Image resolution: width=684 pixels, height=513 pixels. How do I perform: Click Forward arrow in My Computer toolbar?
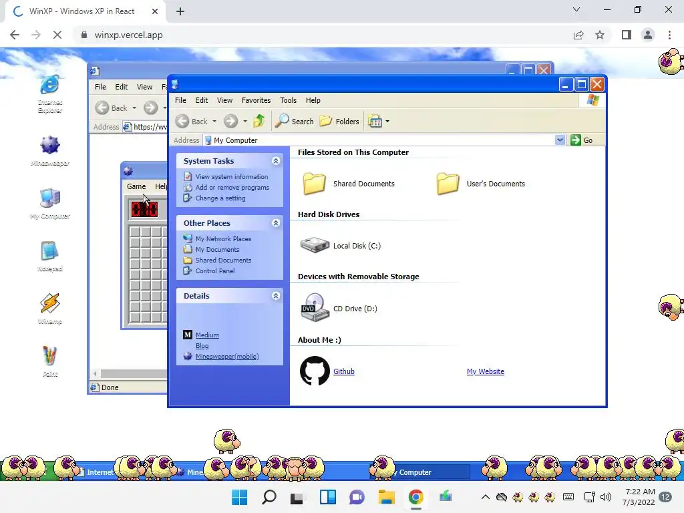(x=230, y=122)
